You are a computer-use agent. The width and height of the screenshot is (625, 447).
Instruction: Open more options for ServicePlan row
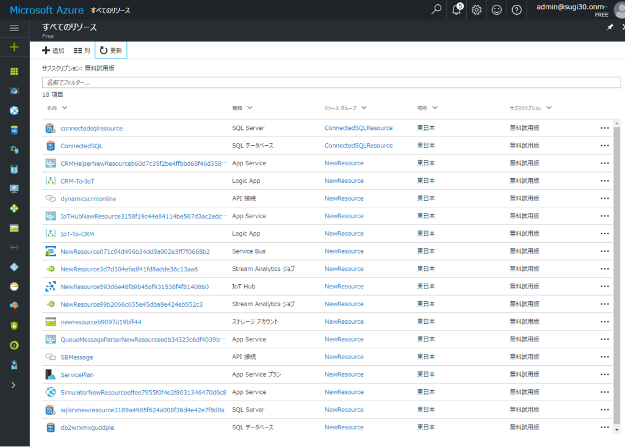pos(605,374)
